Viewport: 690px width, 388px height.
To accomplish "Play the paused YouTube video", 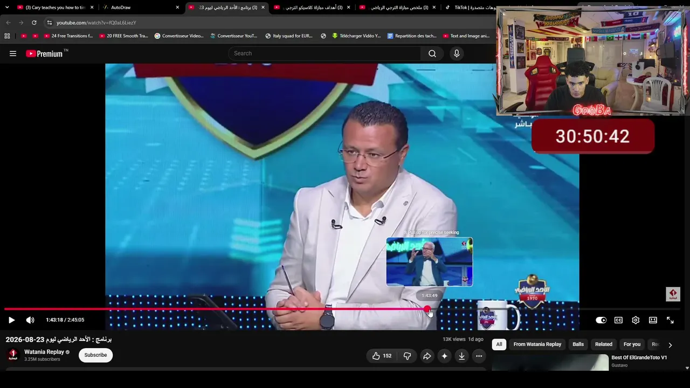I will tap(11, 320).
